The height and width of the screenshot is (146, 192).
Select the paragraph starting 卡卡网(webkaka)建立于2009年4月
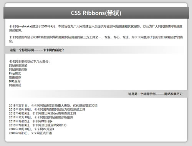click(x=96, y=28)
